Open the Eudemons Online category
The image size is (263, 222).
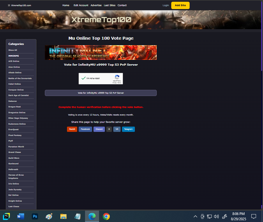(x=17, y=124)
